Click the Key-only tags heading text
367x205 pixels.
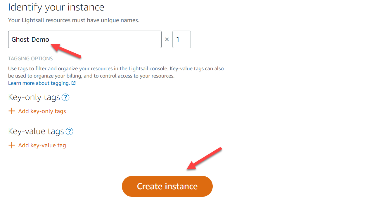tap(34, 97)
